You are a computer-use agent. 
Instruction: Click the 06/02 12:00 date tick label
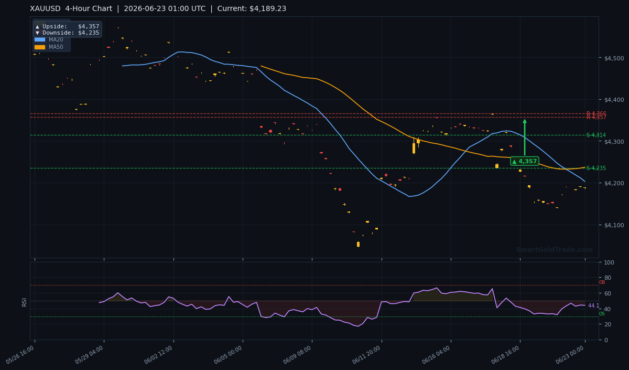click(x=159, y=355)
